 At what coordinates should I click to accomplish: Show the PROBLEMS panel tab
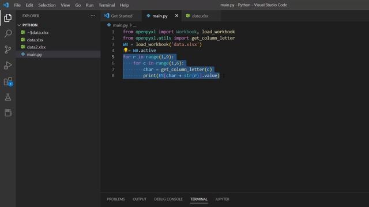116,199
